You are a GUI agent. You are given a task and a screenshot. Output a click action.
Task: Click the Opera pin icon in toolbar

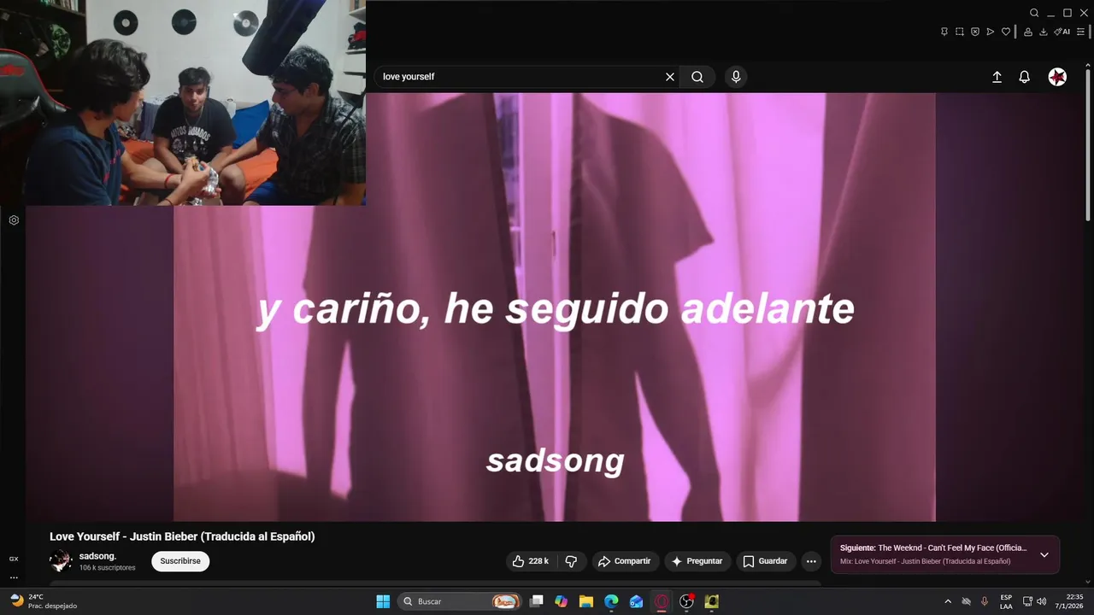(944, 32)
